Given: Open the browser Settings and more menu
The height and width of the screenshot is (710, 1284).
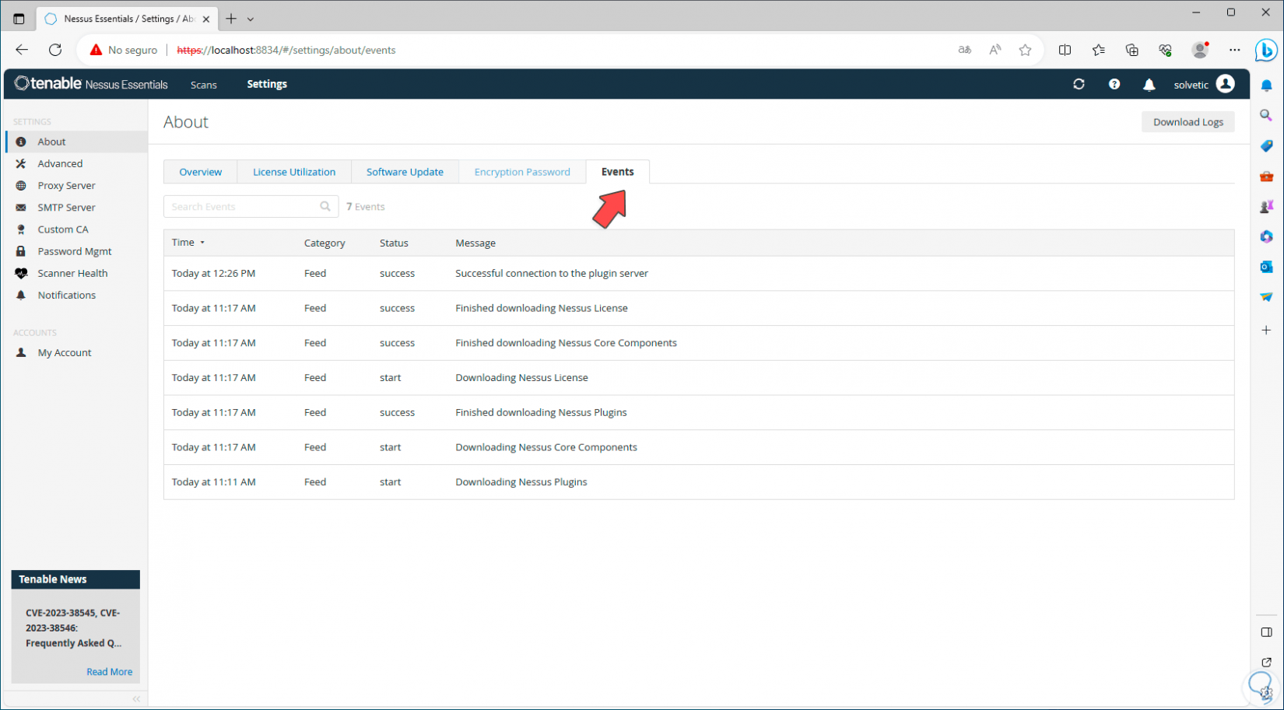Looking at the screenshot, I should 1235,50.
